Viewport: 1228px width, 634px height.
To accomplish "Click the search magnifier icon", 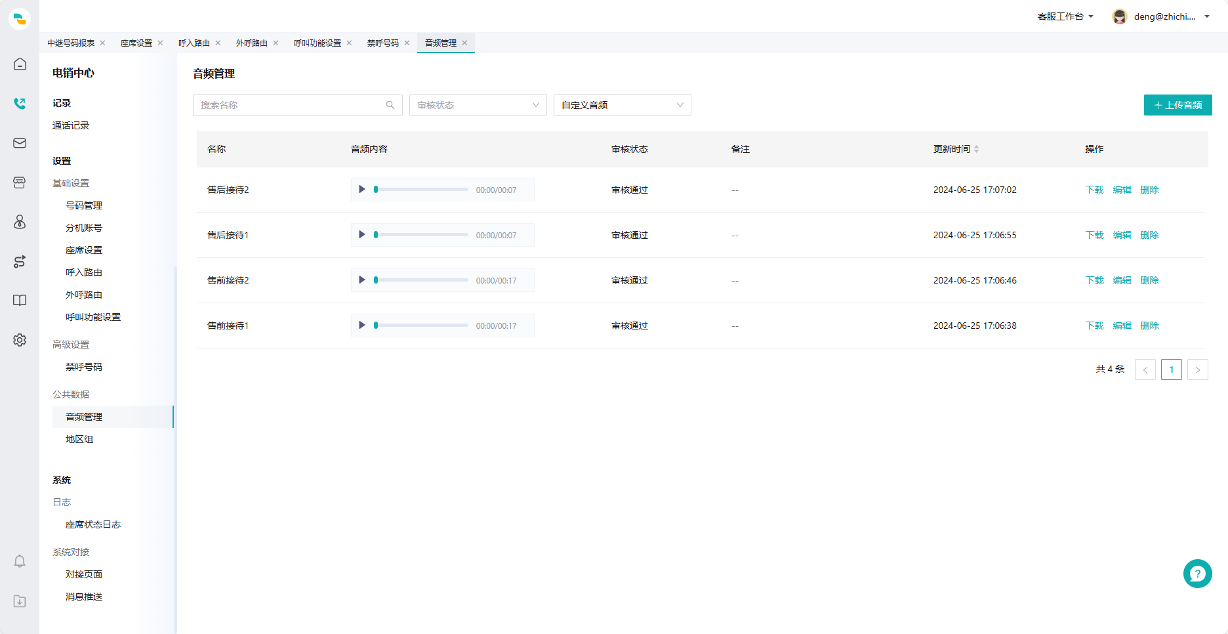I will pos(390,105).
